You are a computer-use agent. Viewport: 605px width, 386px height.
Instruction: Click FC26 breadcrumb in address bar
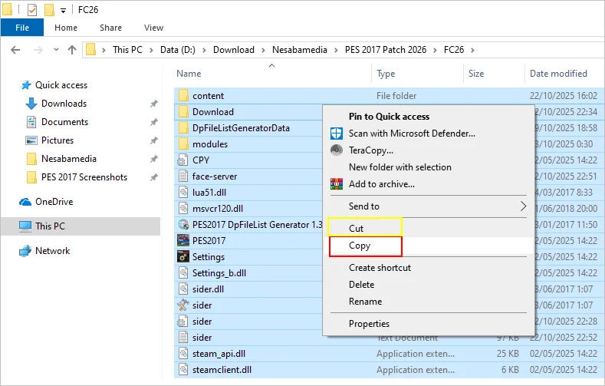(x=454, y=50)
